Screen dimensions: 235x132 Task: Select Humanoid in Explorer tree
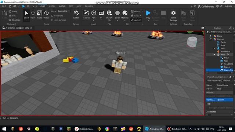point(225,51)
